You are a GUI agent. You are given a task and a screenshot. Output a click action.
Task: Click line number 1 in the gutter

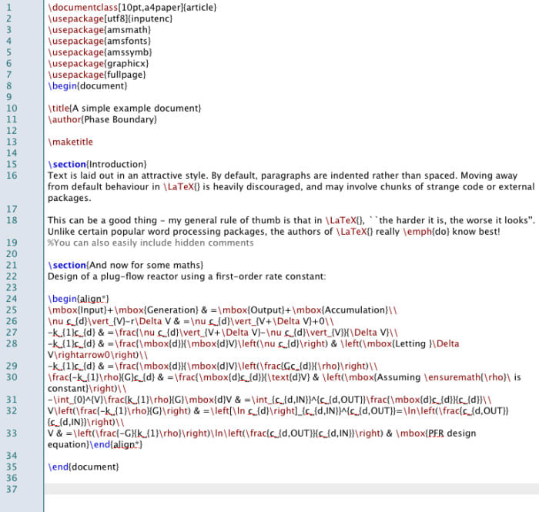[x=9, y=7]
